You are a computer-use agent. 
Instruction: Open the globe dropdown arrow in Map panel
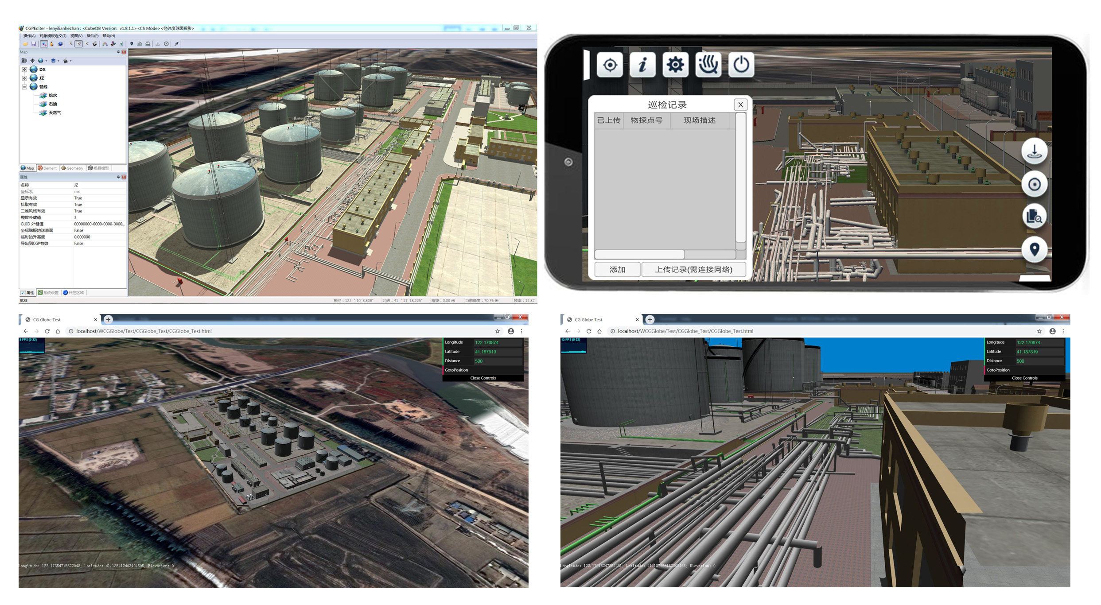tap(46, 61)
